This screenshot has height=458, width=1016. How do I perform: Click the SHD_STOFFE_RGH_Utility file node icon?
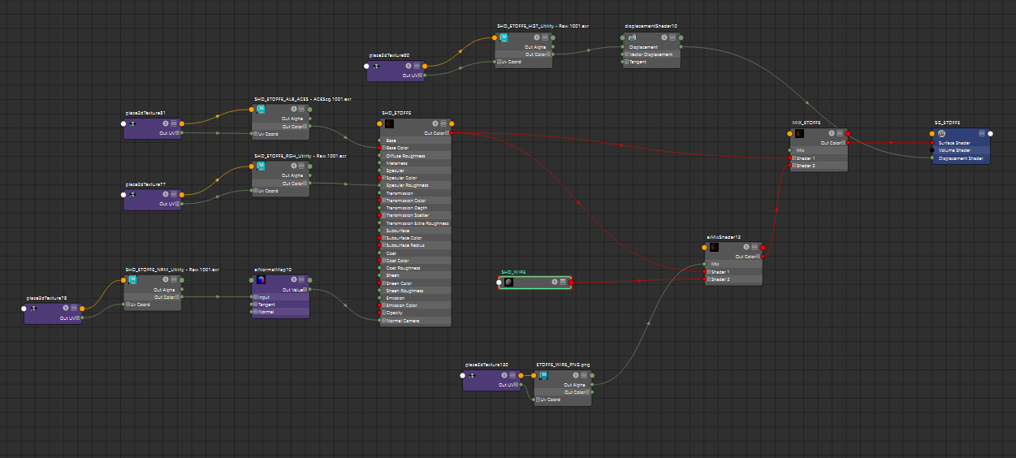point(262,166)
